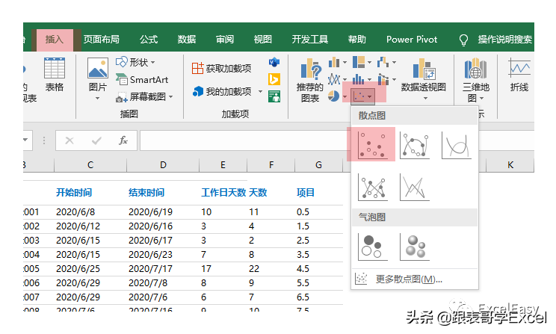Choose scatter with smooth lines only
Viewport: 556px width, 334px height.
(x=457, y=145)
